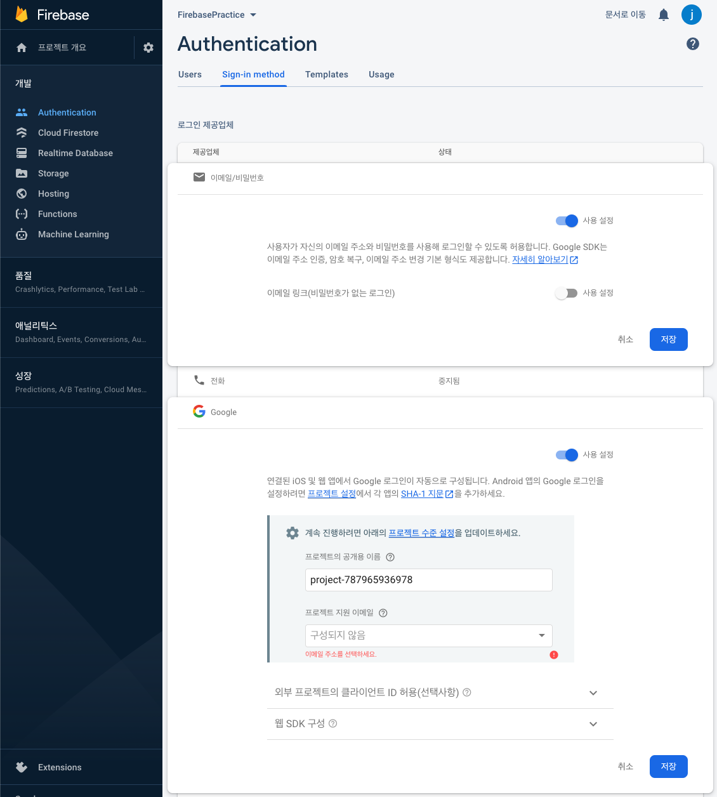Toggle the email link passwordless sign-in switch

tap(567, 293)
